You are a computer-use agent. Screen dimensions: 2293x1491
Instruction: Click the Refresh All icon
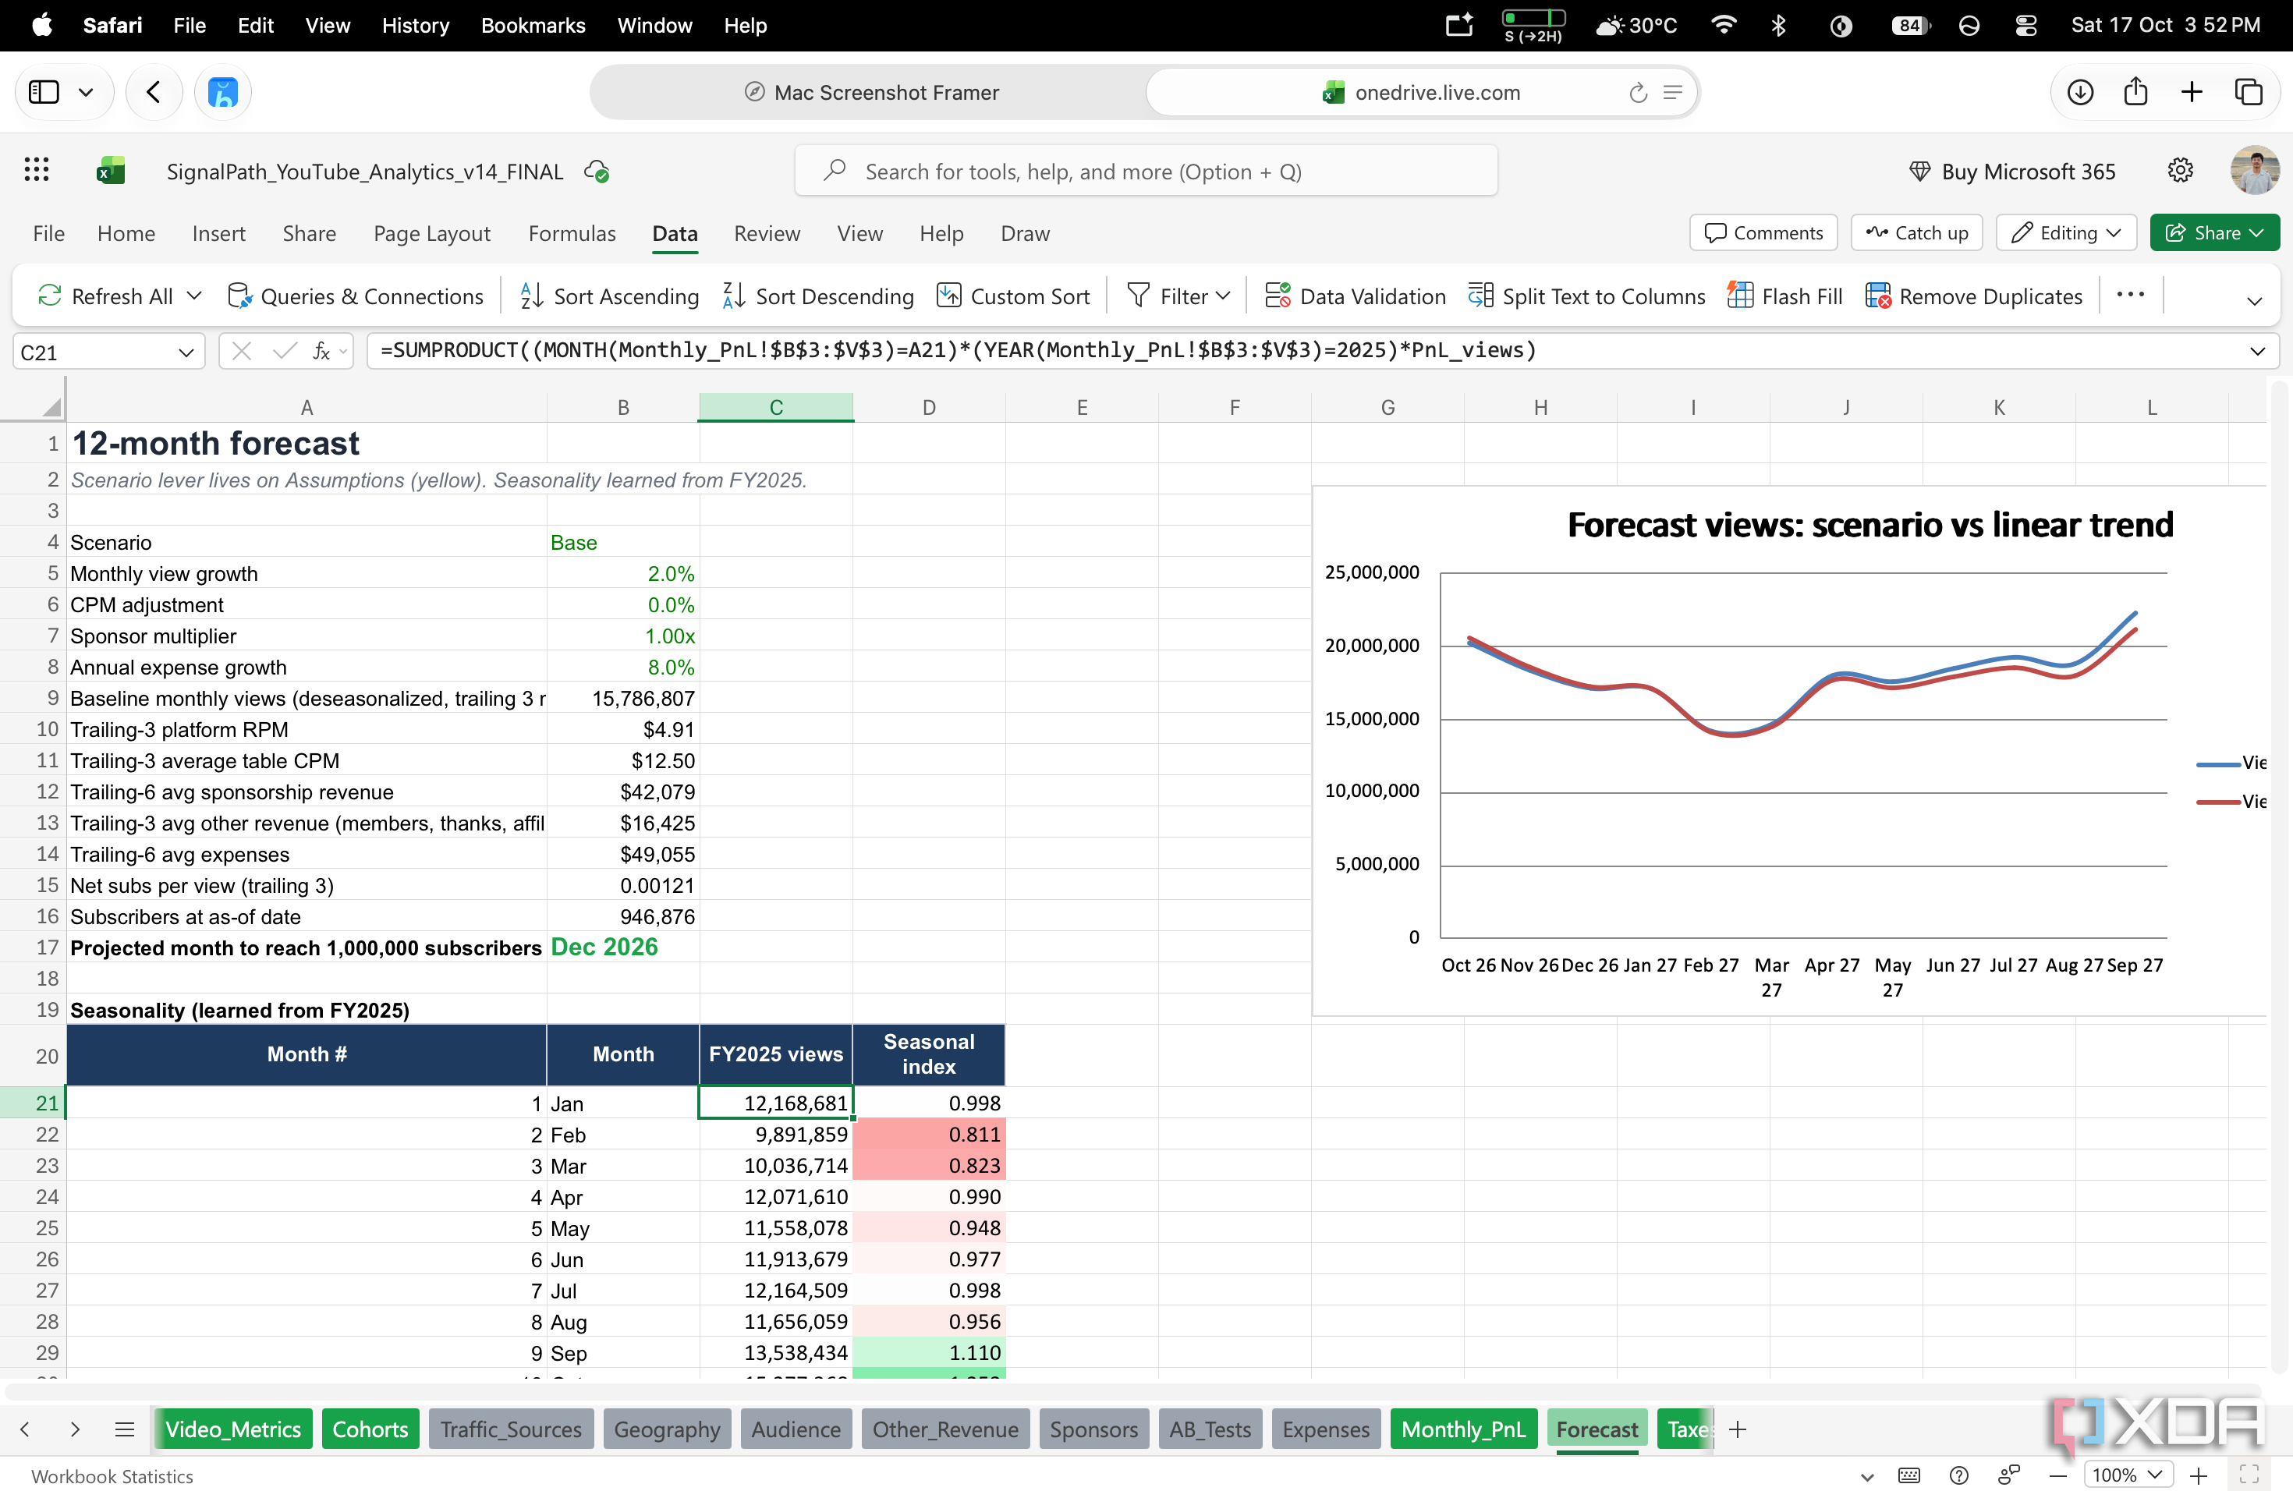49,296
